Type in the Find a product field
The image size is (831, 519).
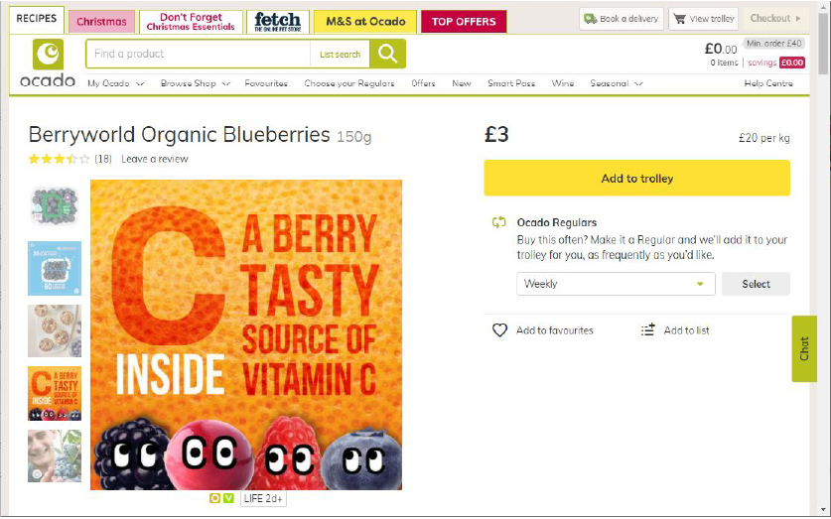coord(199,54)
